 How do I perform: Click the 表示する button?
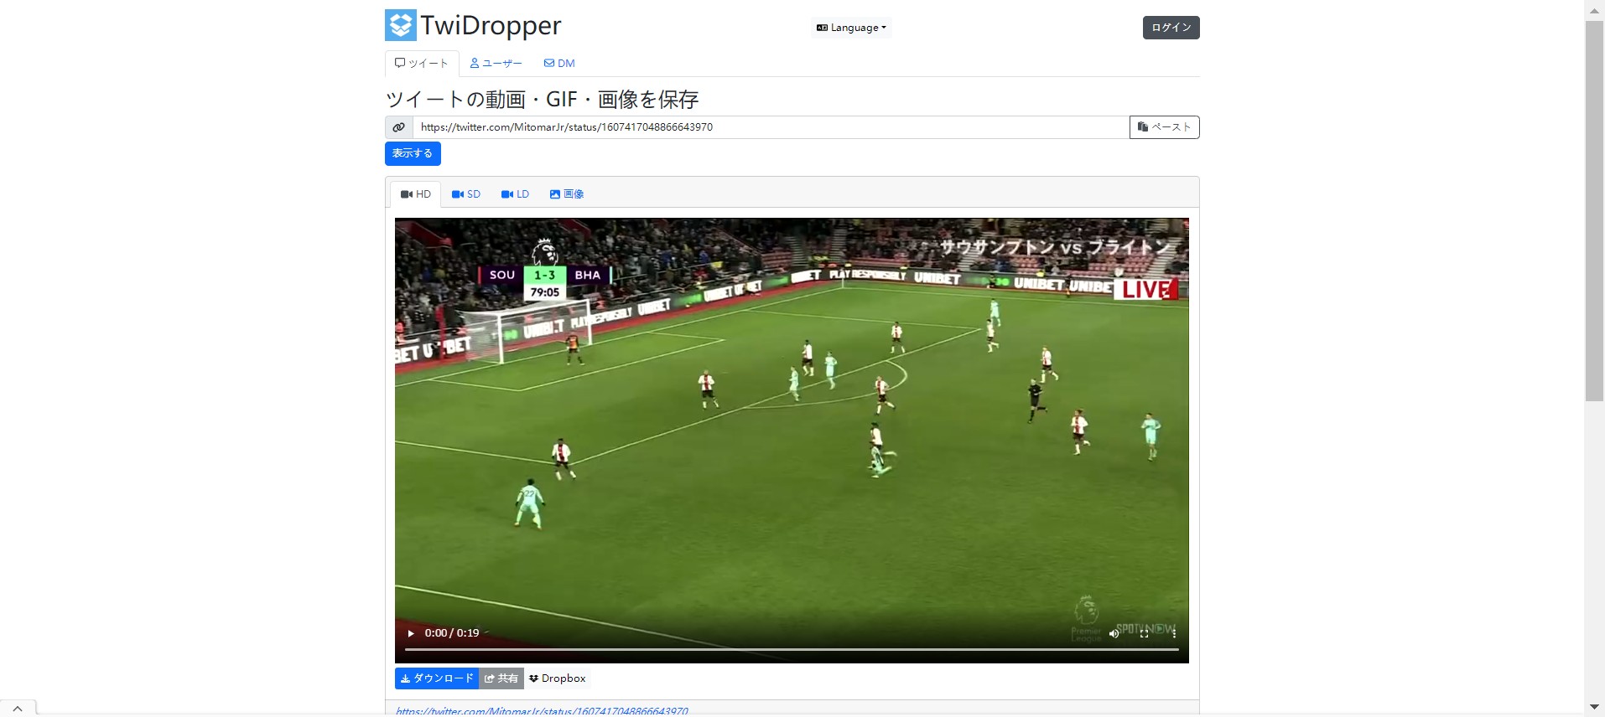click(413, 153)
